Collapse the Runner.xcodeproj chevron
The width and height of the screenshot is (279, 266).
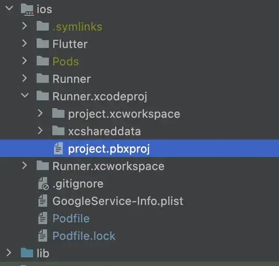(25, 95)
